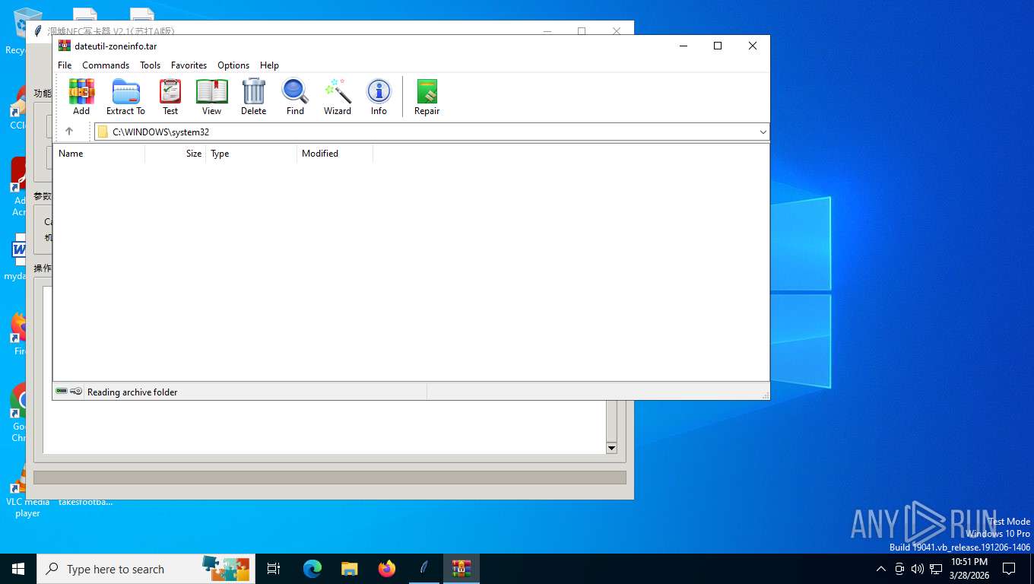Viewport: 1034px width, 584px height.
Task: Click the drive icon in status bar
Action: tap(62, 392)
